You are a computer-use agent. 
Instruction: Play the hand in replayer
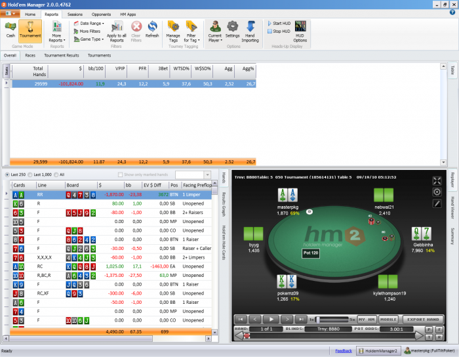click(x=271, y=319)
